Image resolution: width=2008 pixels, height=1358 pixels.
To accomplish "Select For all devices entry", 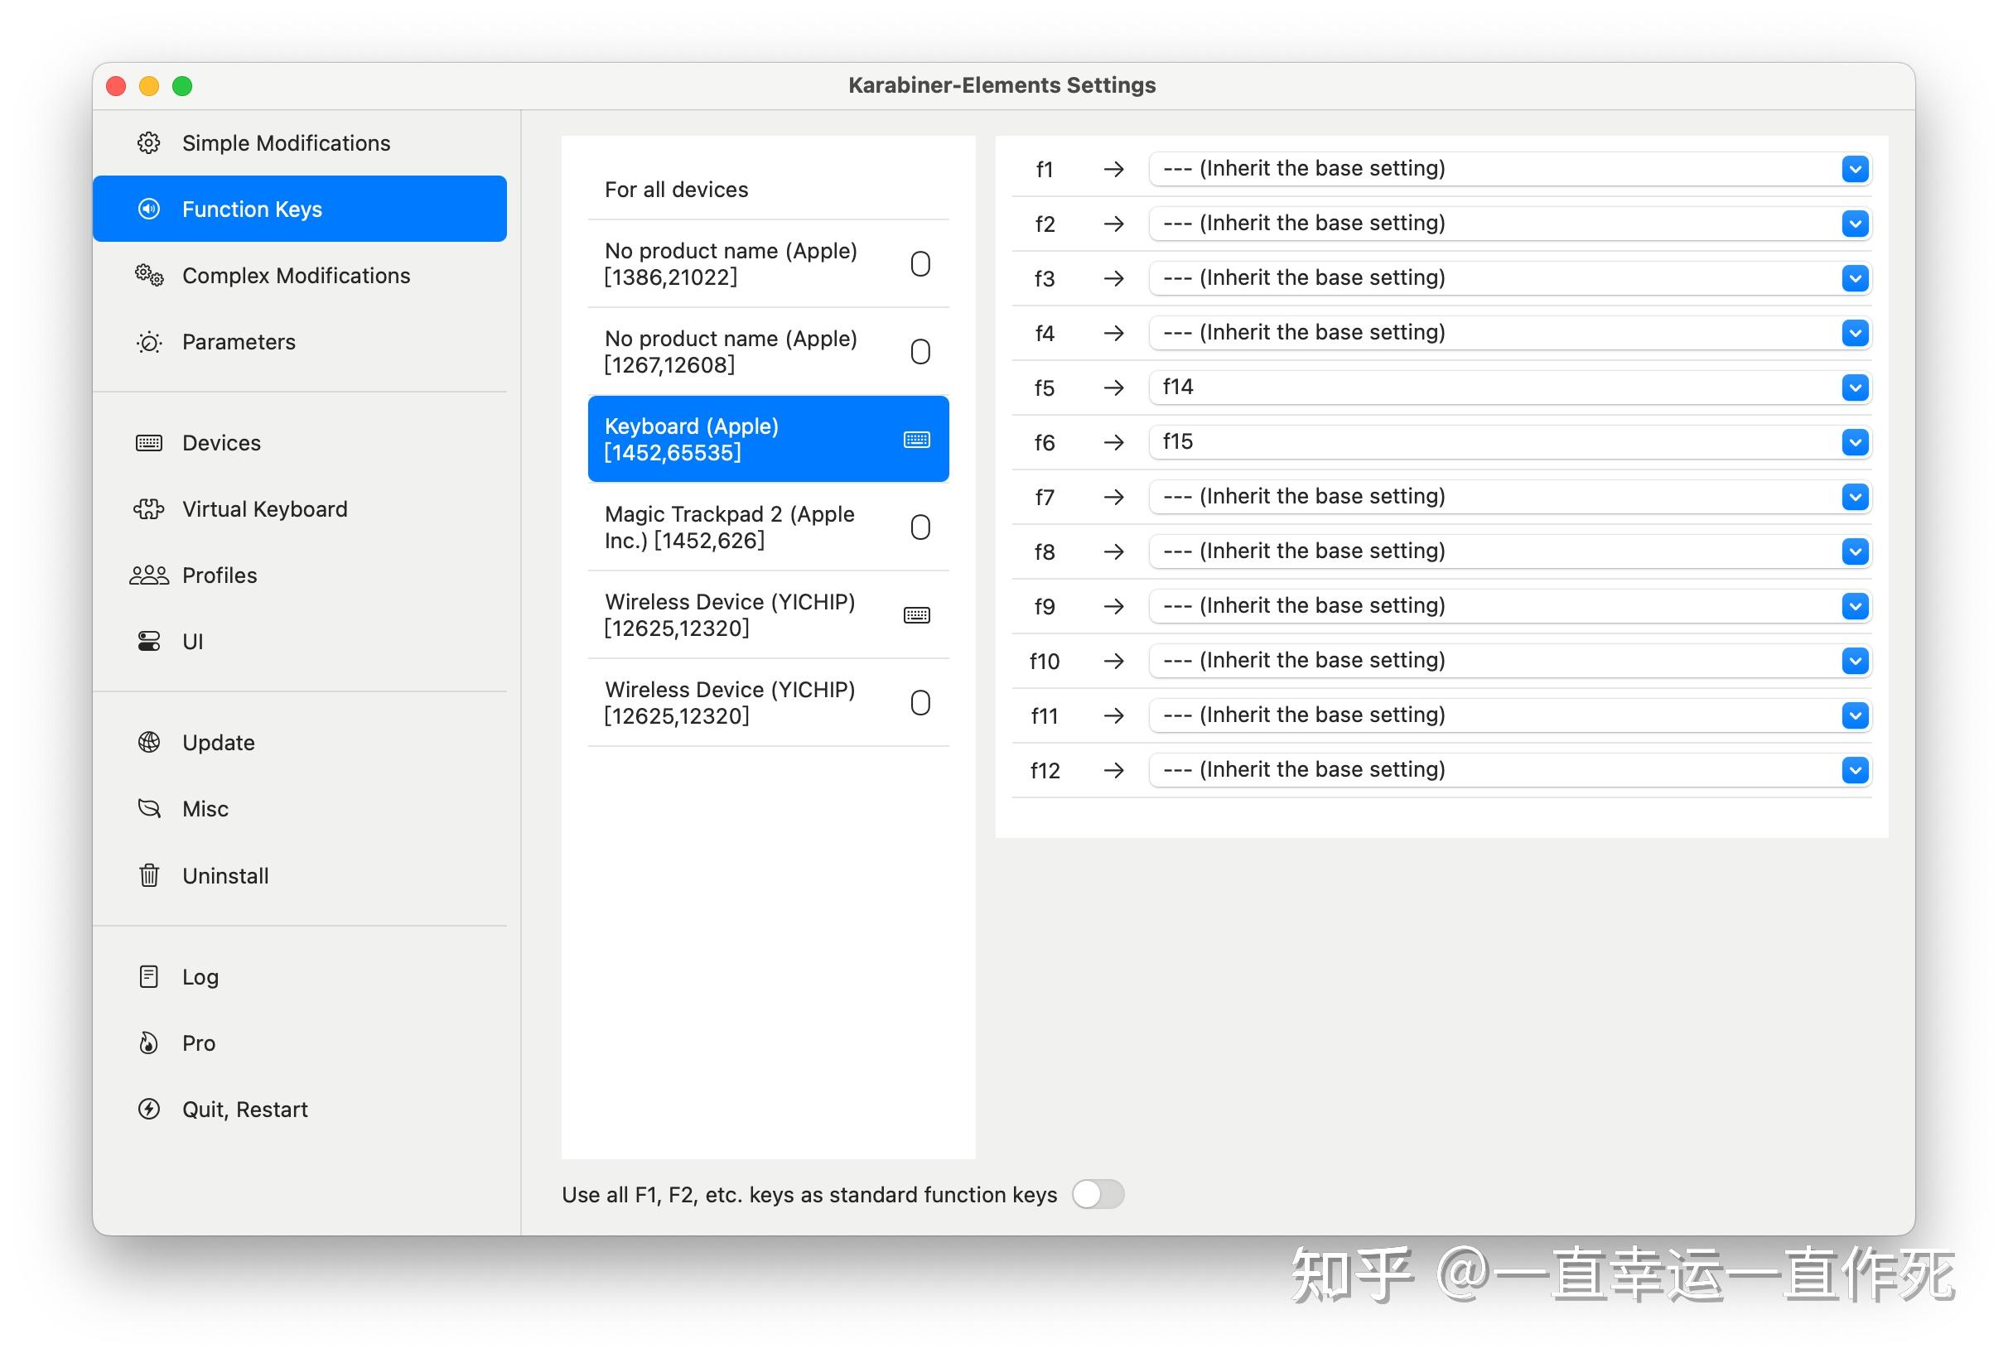I will point(677,189).
